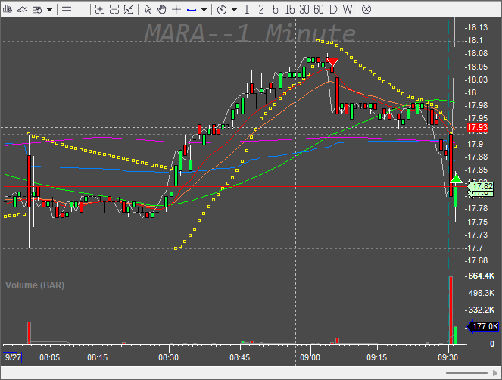Click the horizontal scrollbar thumb at bottom

coord(466,373)
